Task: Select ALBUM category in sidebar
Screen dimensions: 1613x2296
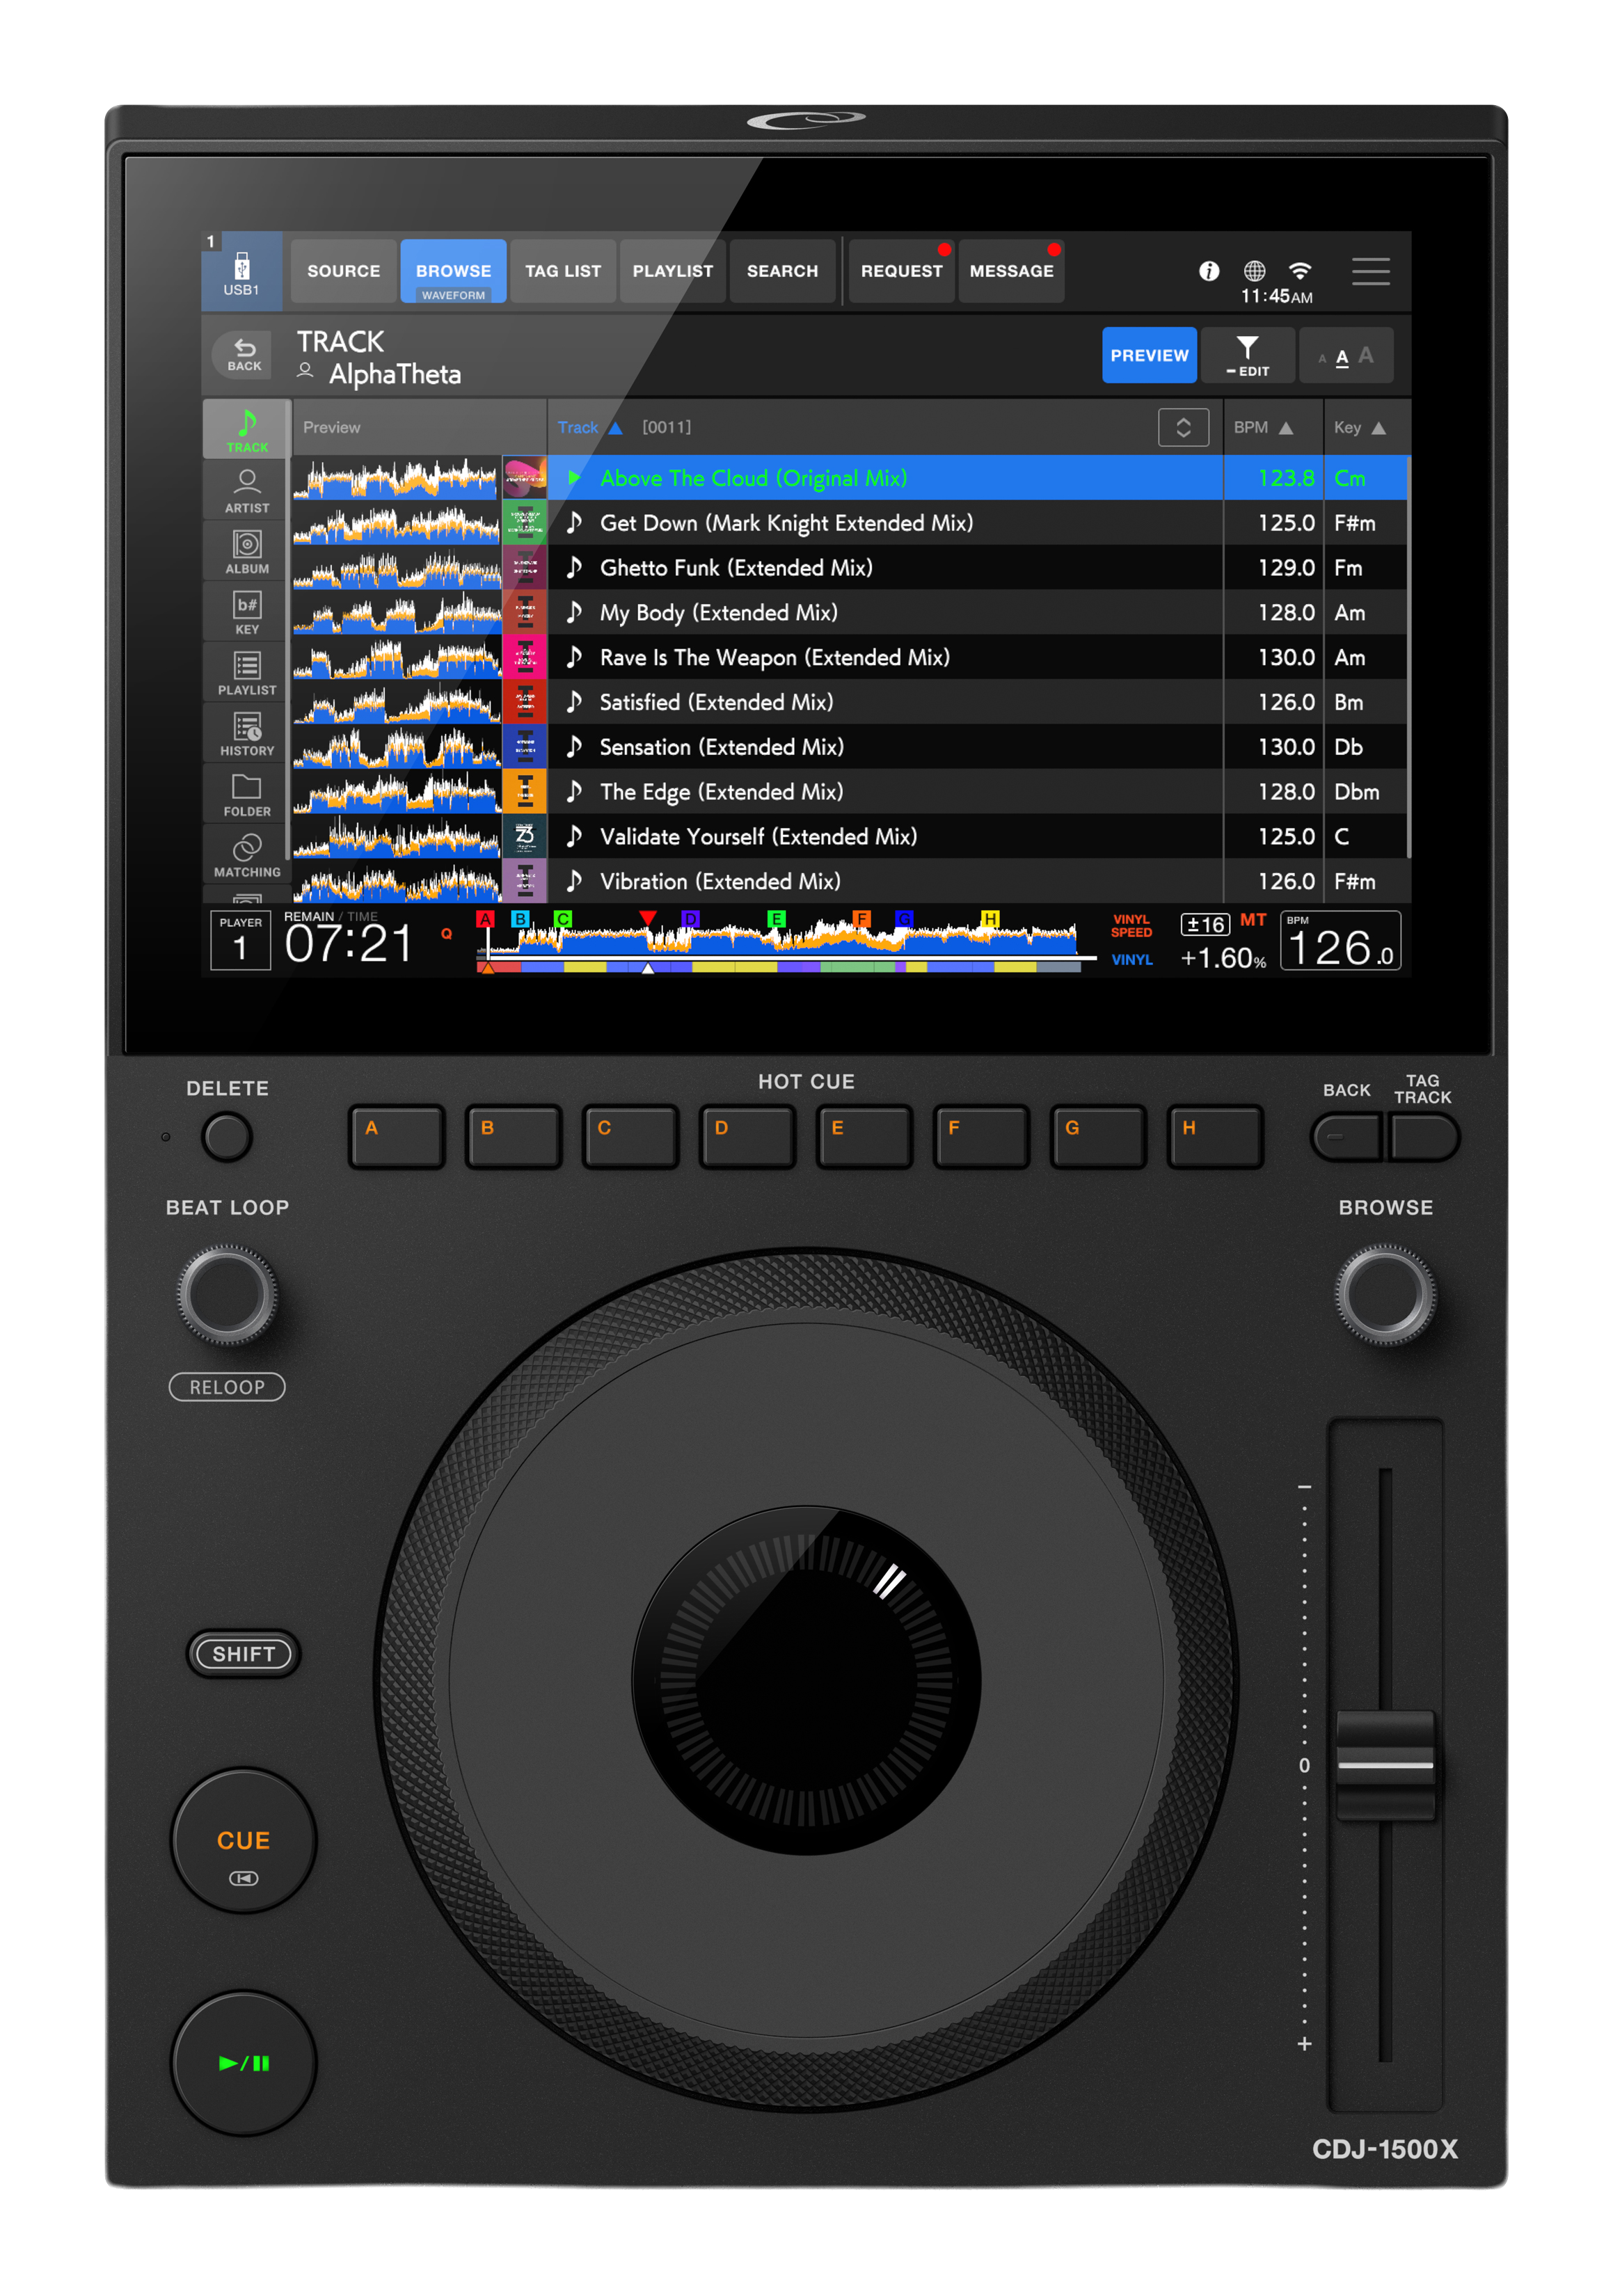Action: (x=247, y=551)
